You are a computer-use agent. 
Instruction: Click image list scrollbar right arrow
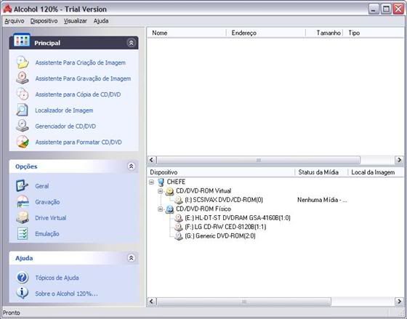tap(399, 160)
